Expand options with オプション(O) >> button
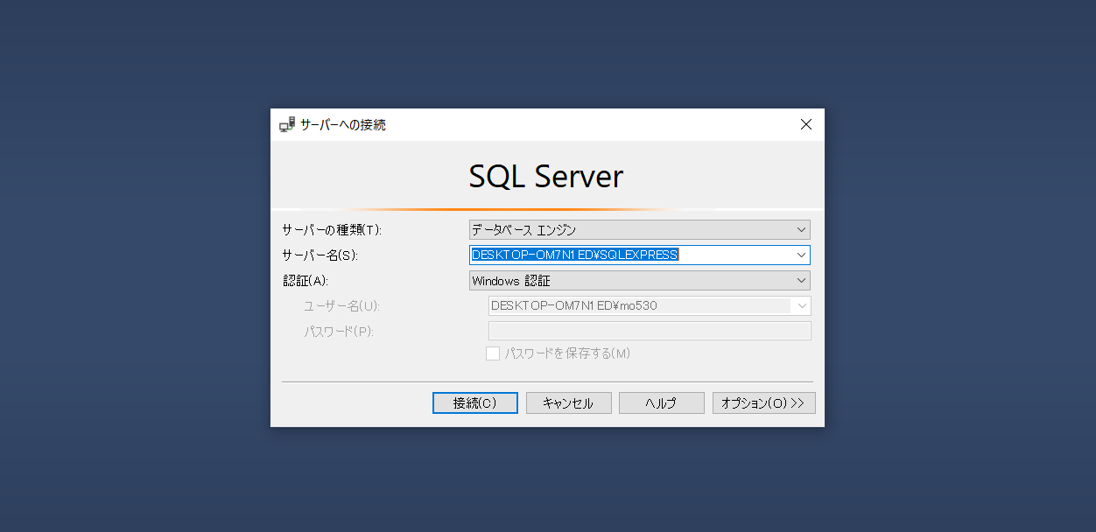Screen dimensions: 1096x532 click(x=763, y=403)
